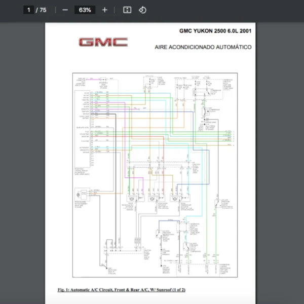
Task: Zoom out with the minus button
Action: 65,10
